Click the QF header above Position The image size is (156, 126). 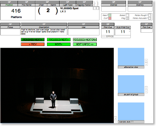pos(9,2)
